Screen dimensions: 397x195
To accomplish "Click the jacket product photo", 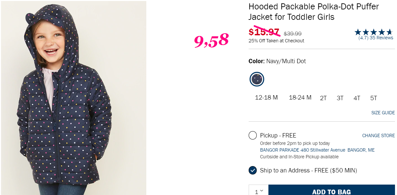I will (x=74, y=97).
